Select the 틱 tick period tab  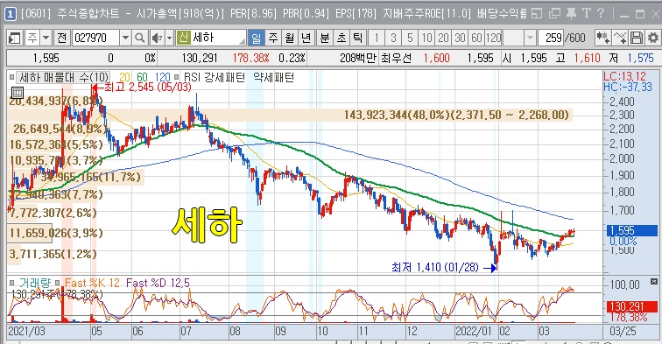[357, 38]
